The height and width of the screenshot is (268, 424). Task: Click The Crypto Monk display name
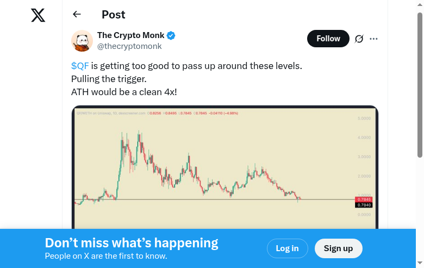tap(130, 36)
